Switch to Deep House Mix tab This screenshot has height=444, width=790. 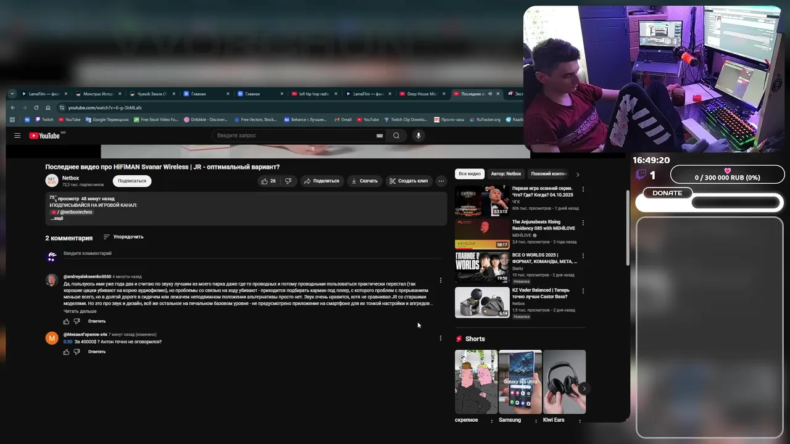pos(421,94)
